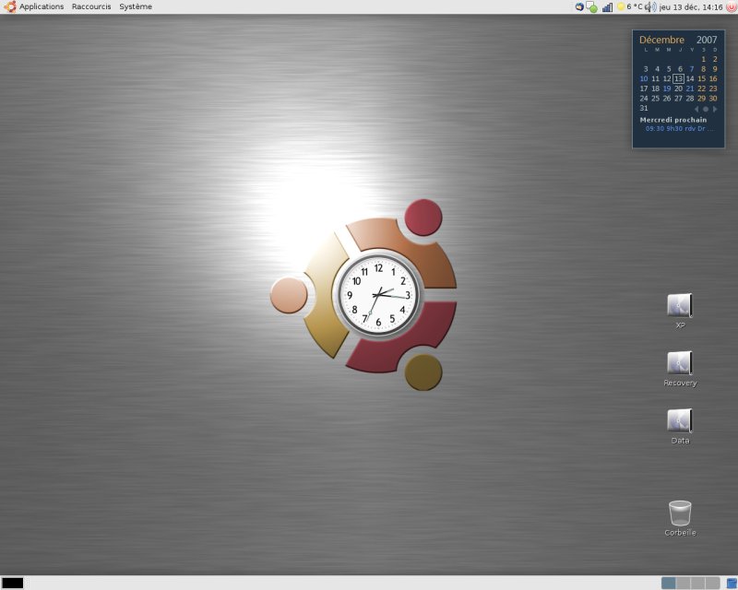Click the Ubuntu logo in top panel

point(10,6)
